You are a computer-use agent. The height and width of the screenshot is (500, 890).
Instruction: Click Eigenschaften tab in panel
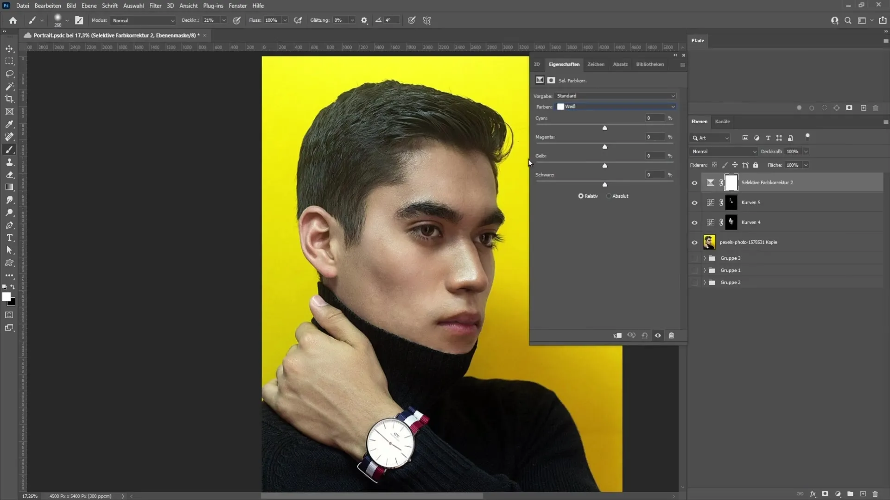click(564, 64)
